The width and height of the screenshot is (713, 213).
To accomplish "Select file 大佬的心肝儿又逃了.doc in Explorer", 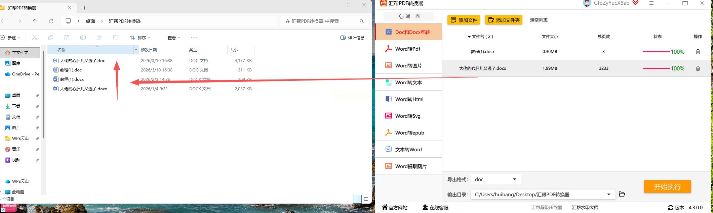I will pos(82,61).
